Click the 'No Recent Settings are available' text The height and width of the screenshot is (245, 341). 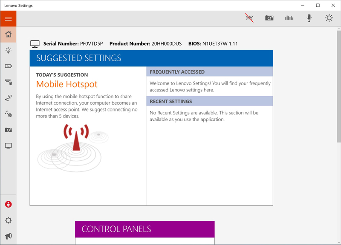[x=204, y=116]
